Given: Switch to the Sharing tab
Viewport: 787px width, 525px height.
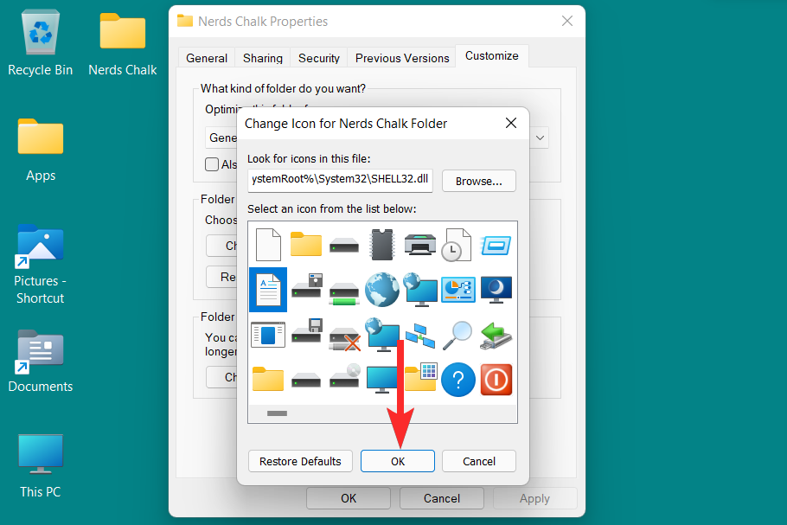Looking at the screenshot, I should click(263, 58).
